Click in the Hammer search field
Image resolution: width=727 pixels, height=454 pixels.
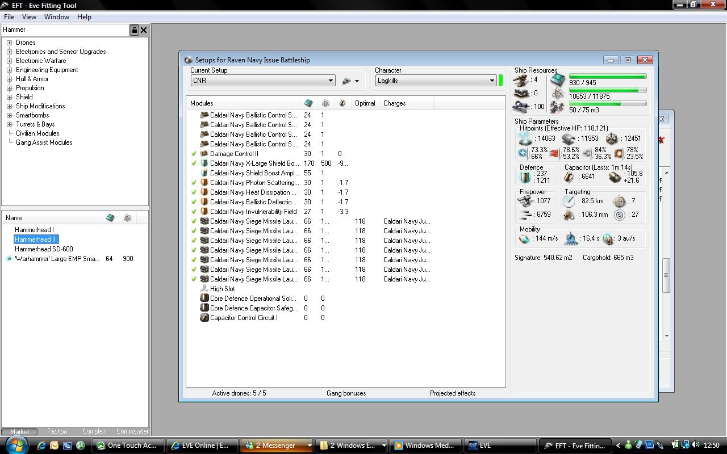pyautogui.click(x=65, y=30)
